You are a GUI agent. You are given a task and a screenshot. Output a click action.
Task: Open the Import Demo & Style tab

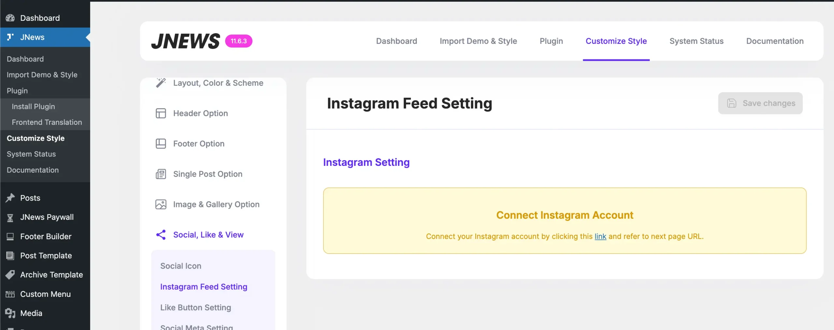(478, 41)
